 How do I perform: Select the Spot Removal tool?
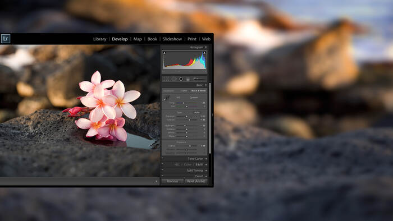pos(174,79)
